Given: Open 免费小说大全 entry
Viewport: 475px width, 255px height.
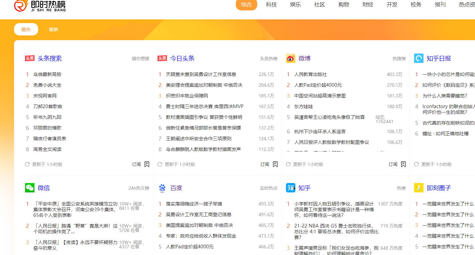Looking at the screenshot, I should (x=47, y=85).
